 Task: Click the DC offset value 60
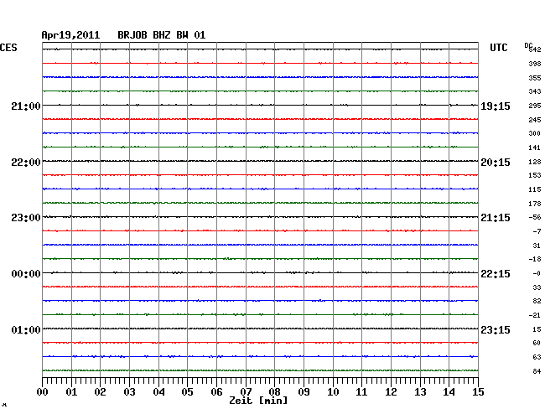coord(537,343)
